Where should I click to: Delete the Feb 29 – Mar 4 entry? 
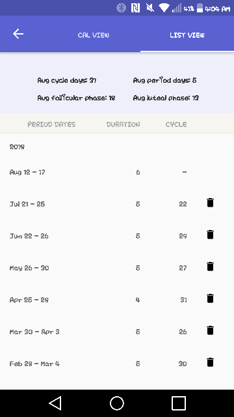[210, 362]
